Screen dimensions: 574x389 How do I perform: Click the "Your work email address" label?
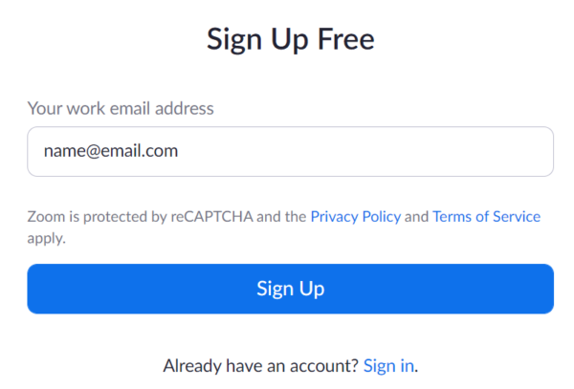pyautogui.click(x=121, y=108)
